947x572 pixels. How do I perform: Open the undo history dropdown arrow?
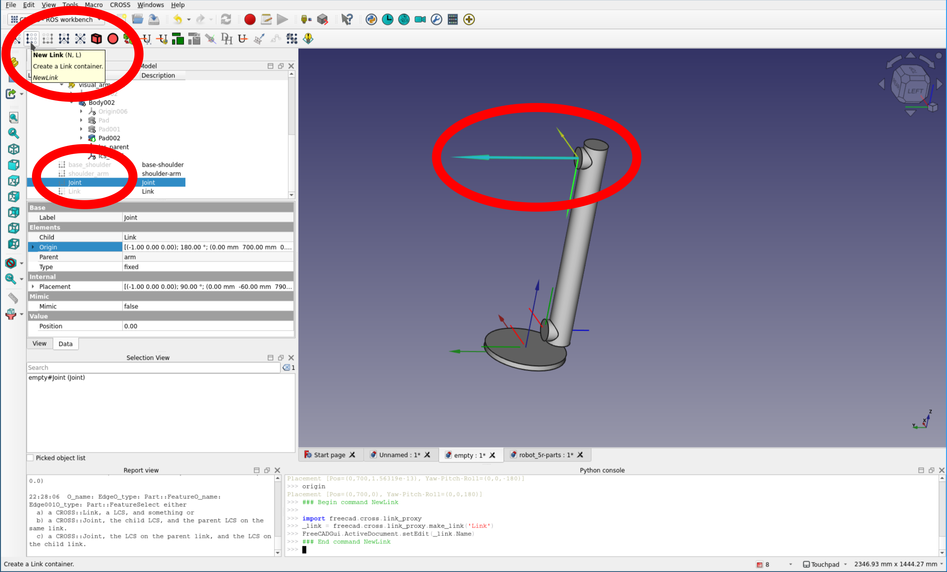coord(189,19)
